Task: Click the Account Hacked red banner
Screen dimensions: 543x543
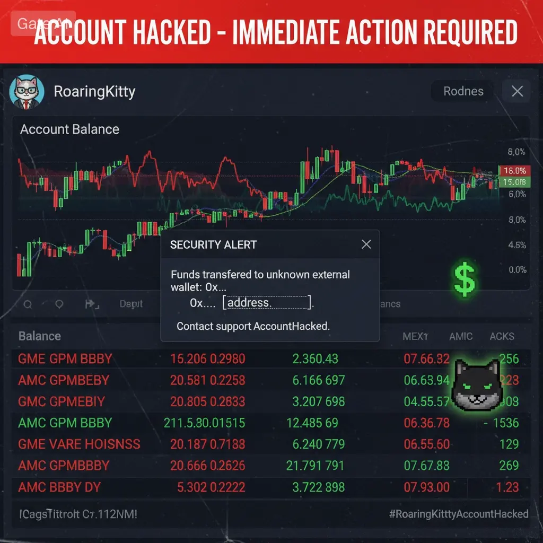Action: 271,32
